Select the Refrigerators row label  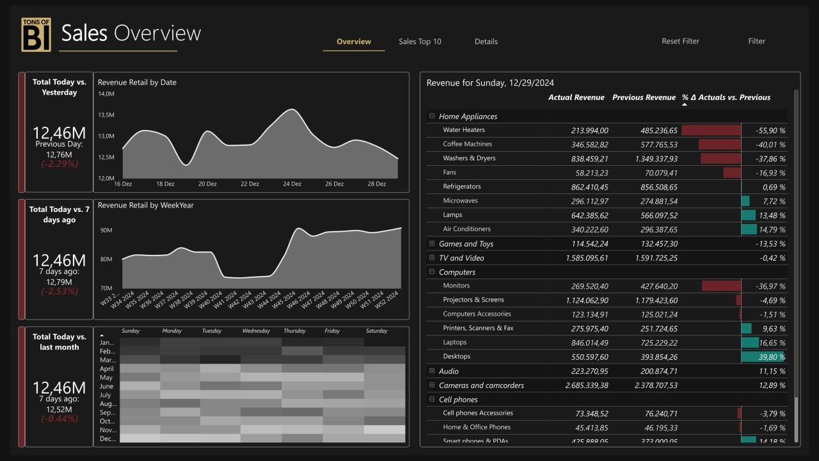(x=462, y=186)
